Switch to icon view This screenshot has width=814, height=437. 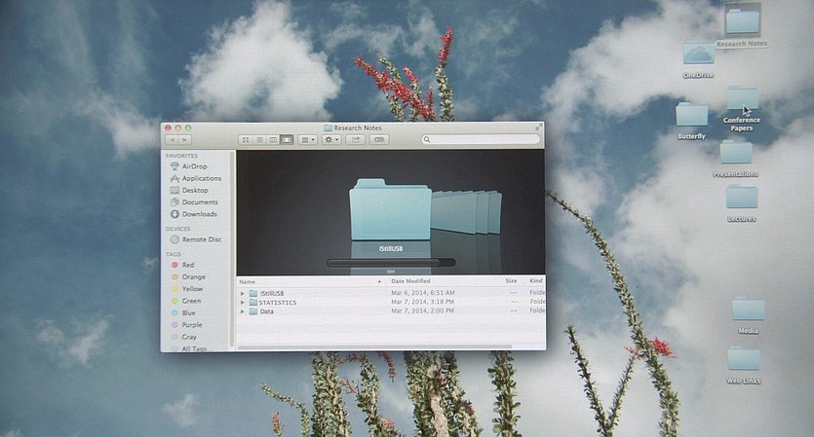[246, 140]
